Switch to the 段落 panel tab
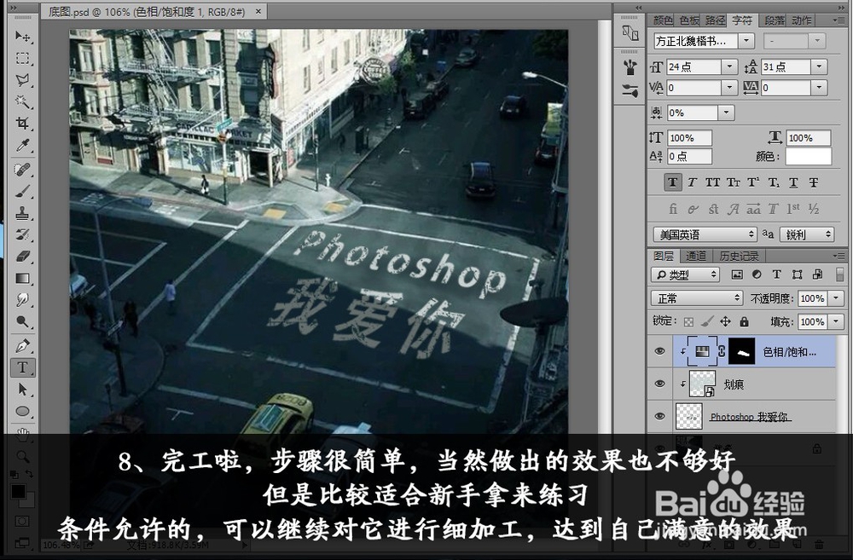The width and height of the screenshot is (853, 560). [x=775, y=20]
